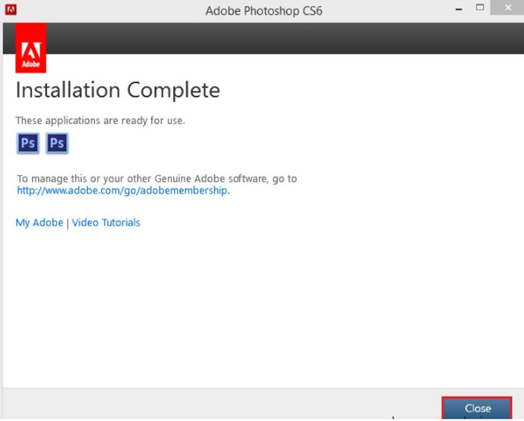Click the red Adobe logo badge
The height and width of the screenshot is (421, 524).
click(31, 47)
